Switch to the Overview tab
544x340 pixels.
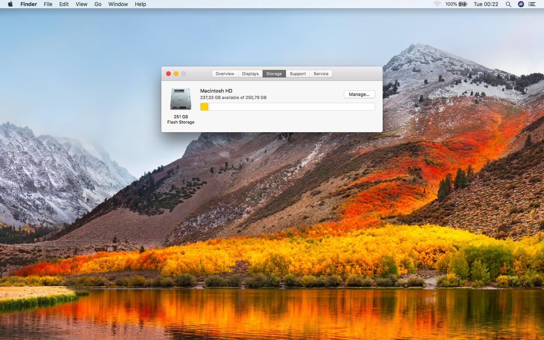[x=225, y=74]
